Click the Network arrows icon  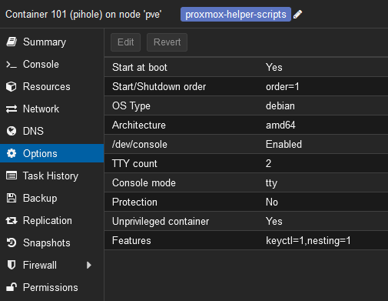pos(12,109)
